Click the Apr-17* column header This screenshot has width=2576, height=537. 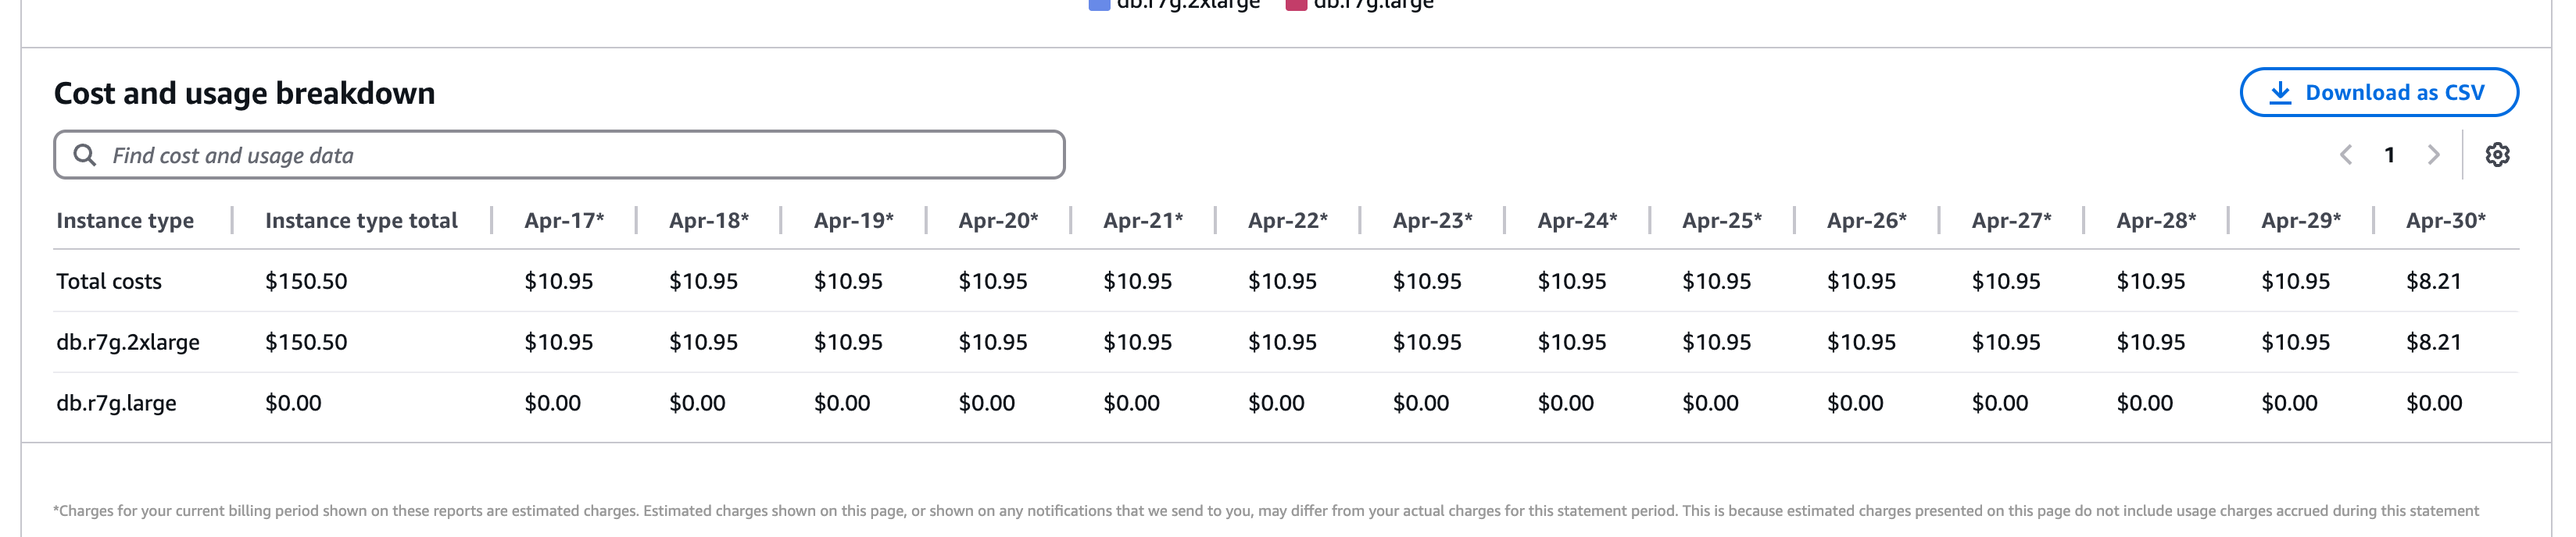tap(564, 221)
